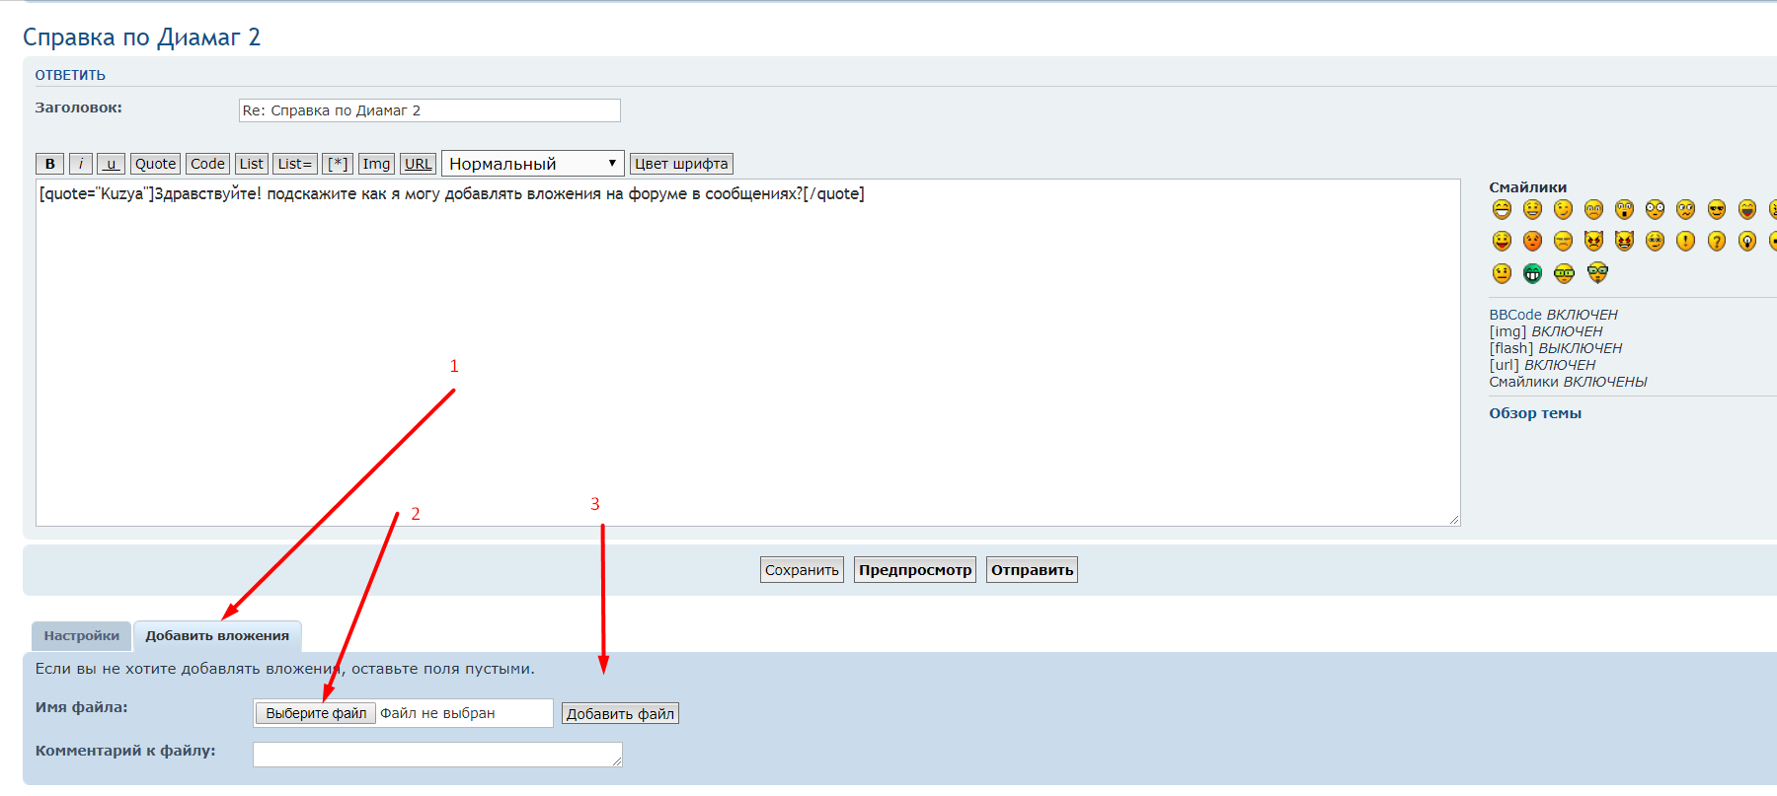Insert the simple smile smiley
This screenshot has height=796, width=1777.
coord(1532,209)
